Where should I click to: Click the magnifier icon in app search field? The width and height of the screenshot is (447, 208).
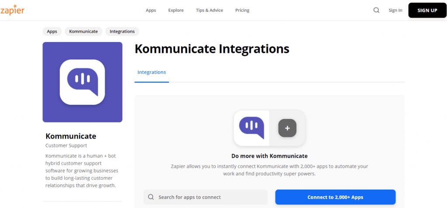point(151,197)
